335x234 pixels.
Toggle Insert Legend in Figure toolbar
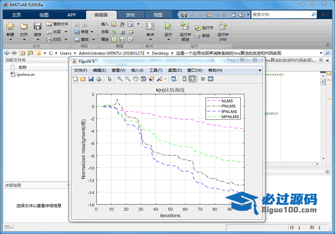tap(192, 79)
